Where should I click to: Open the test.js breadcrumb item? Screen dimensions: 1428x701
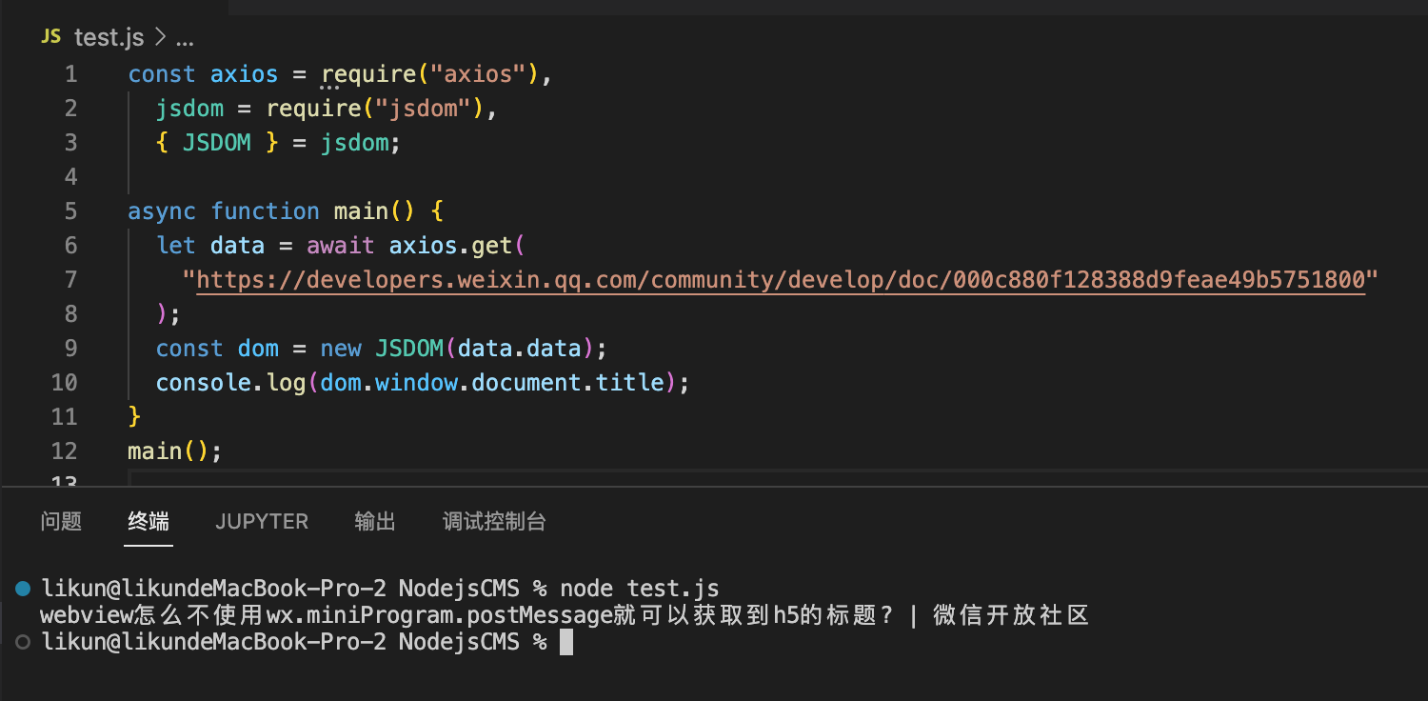(109, 37)
